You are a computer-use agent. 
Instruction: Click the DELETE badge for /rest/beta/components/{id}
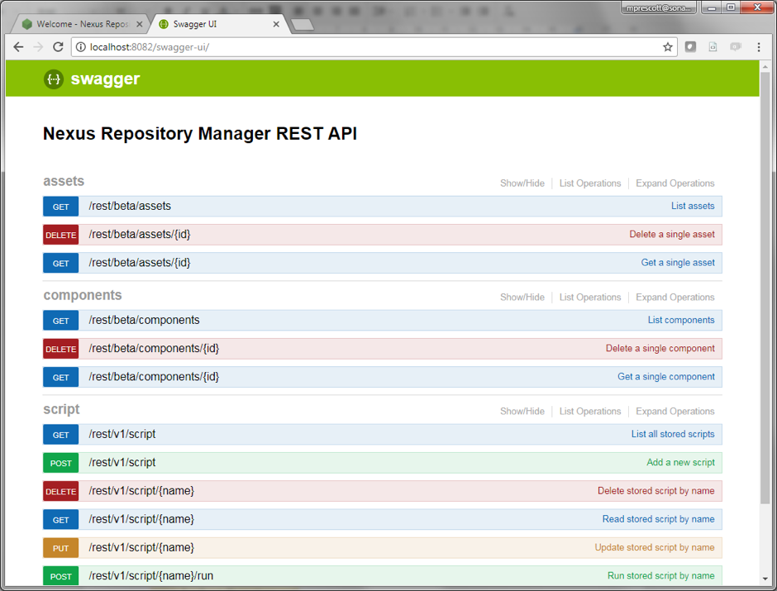61,349
